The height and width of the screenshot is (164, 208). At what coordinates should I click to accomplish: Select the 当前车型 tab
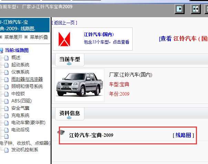(70, 60)
